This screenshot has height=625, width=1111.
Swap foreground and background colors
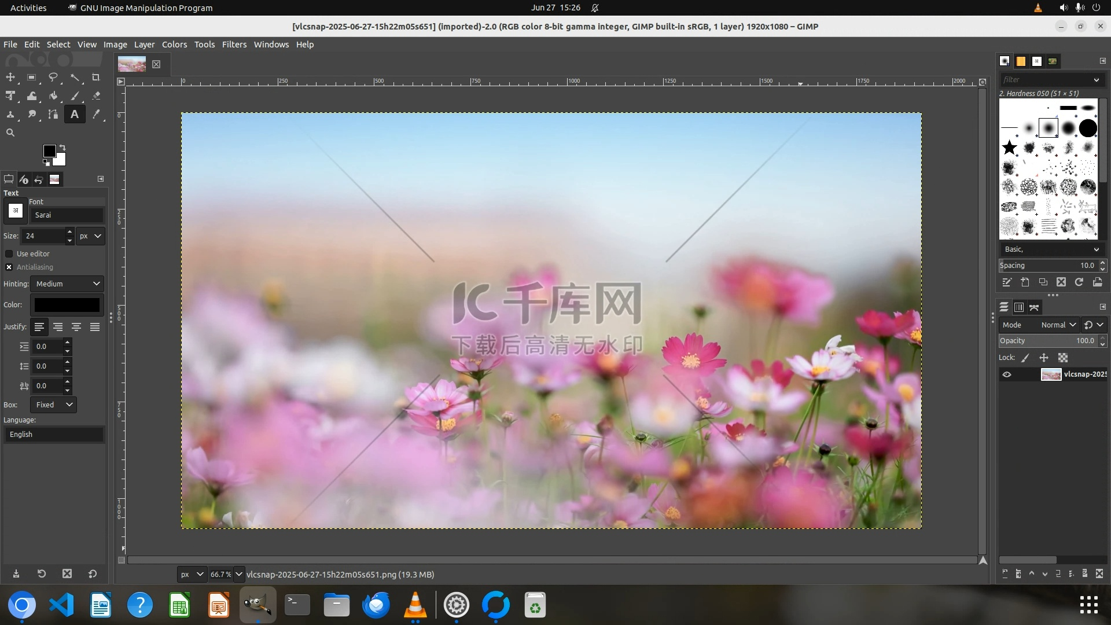(62, 148)
